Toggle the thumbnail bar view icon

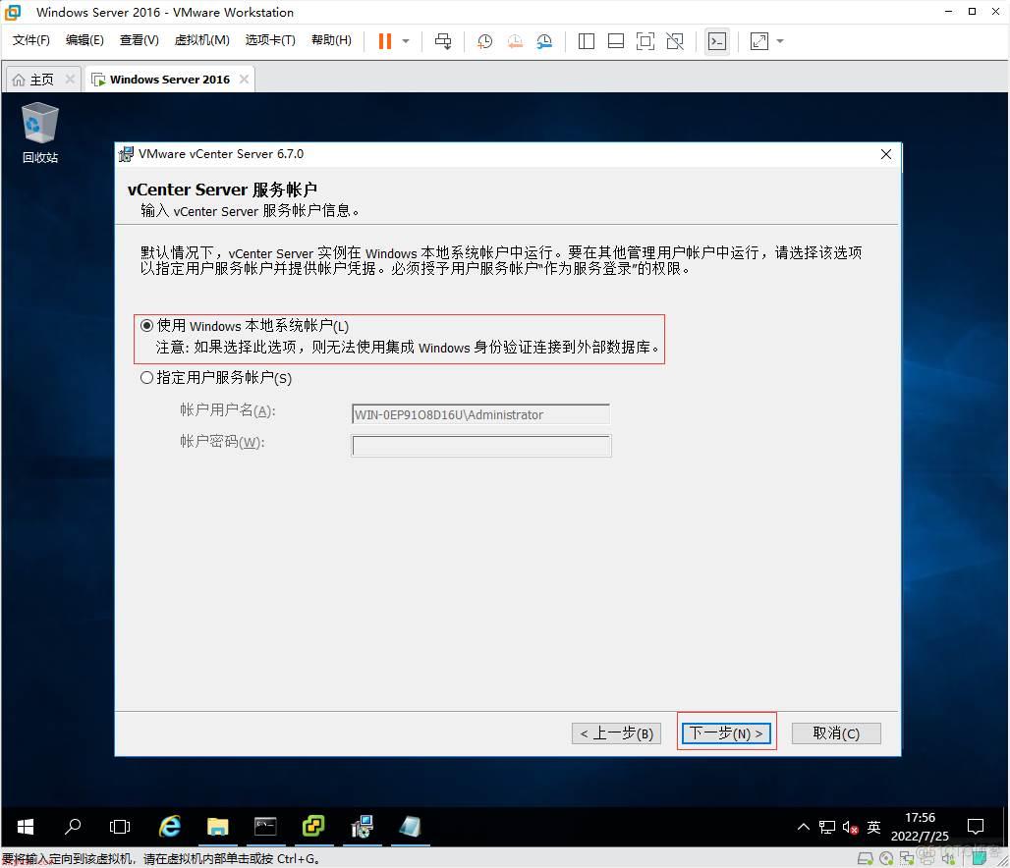click(616, 41)
